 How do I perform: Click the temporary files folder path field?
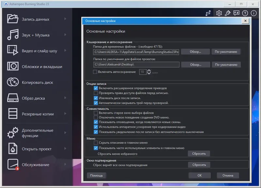pyautogui.click(x=136, y=52)
